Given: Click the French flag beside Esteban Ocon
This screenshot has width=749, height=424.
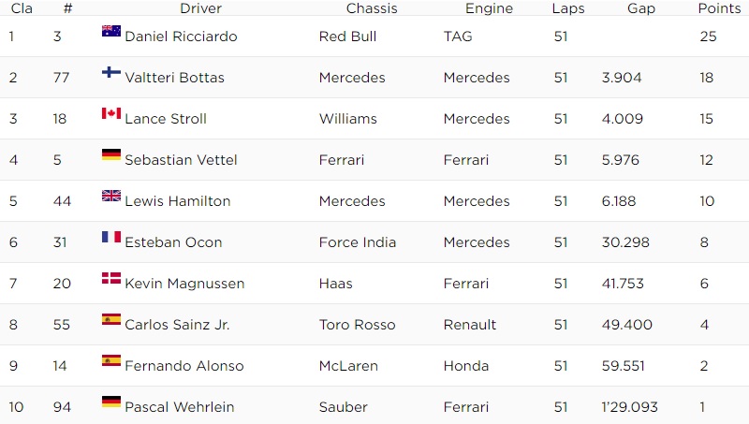Looking at the screenshot, I should (111, 238).
